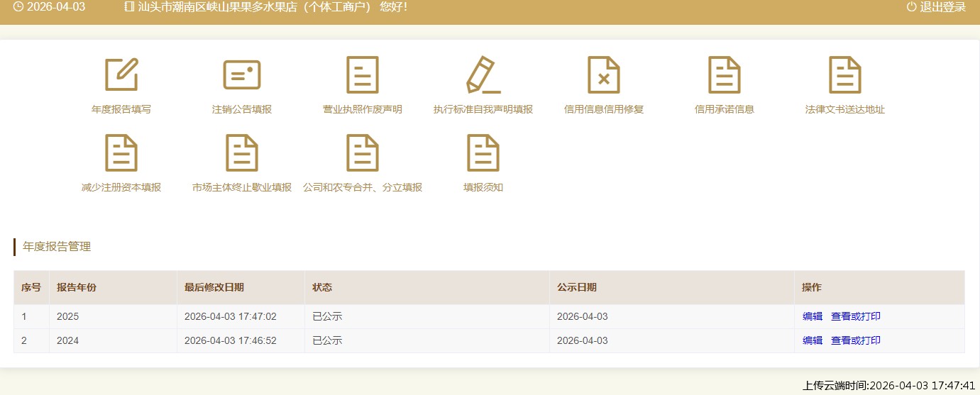Select the 公司和农专合并、分立填报 icon
The height and width of the screenshot is (395, 980).
tap(363, 153)
